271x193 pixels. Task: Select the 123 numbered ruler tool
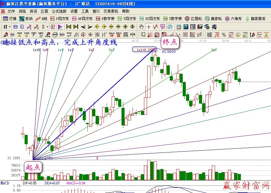point(126,35)
